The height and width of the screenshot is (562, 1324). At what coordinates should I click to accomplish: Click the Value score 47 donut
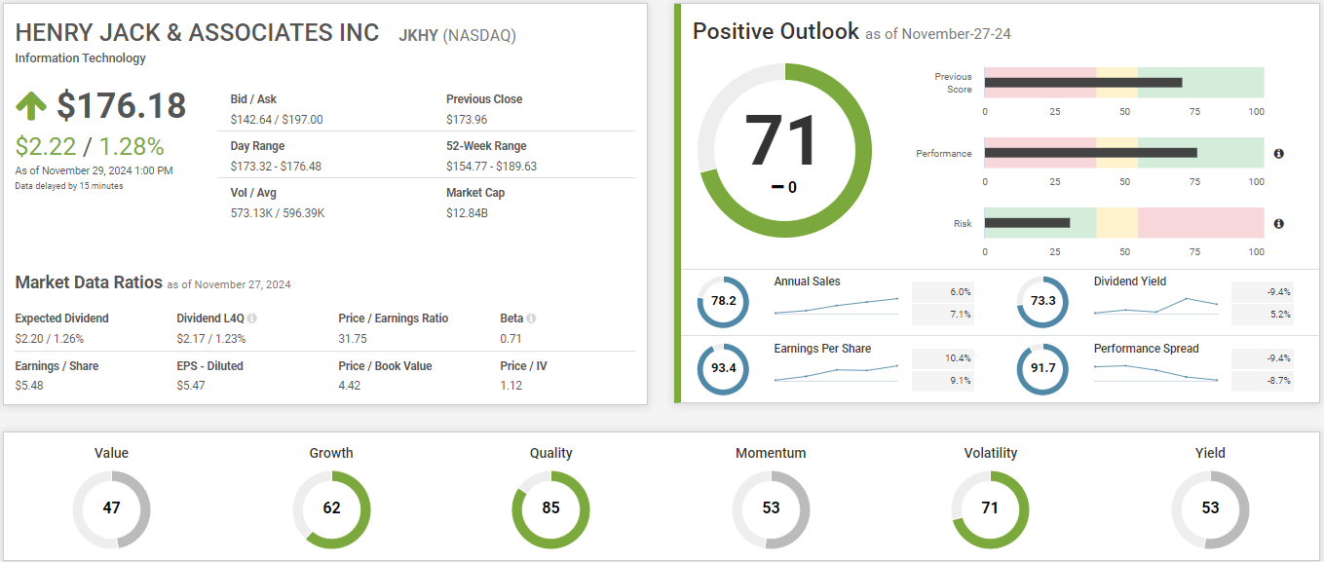coord(112,508)
